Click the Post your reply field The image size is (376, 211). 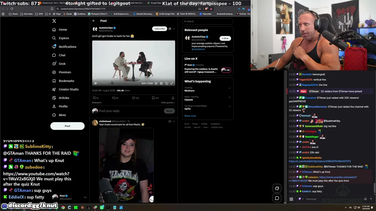[131, 111]
